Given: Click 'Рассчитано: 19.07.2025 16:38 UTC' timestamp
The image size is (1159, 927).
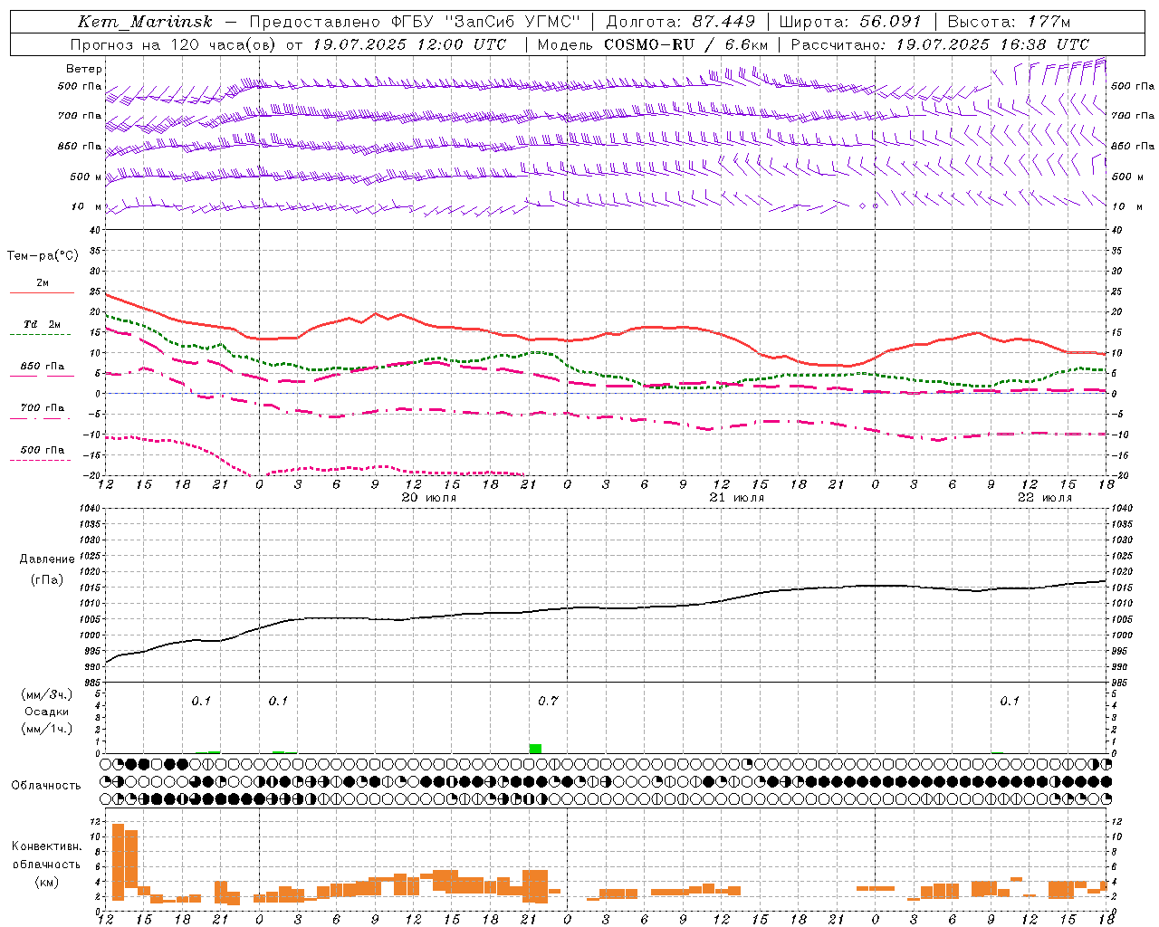Looking at the screenshot, I should pyautogui.click(x=940, y=44).
